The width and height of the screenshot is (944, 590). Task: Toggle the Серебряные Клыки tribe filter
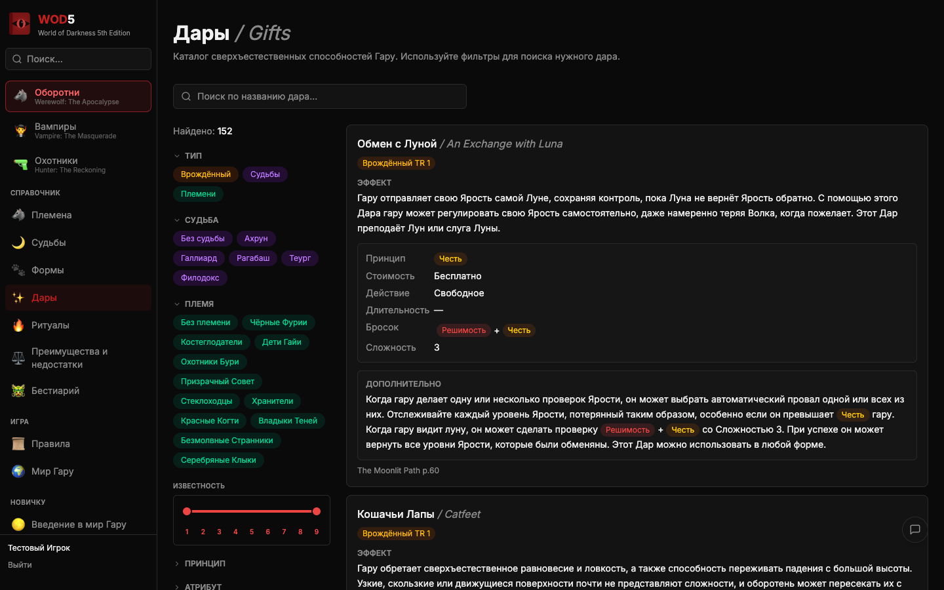(218, 460)
